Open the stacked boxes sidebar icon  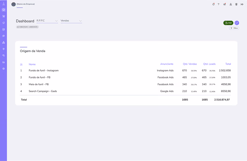(4, 42)
